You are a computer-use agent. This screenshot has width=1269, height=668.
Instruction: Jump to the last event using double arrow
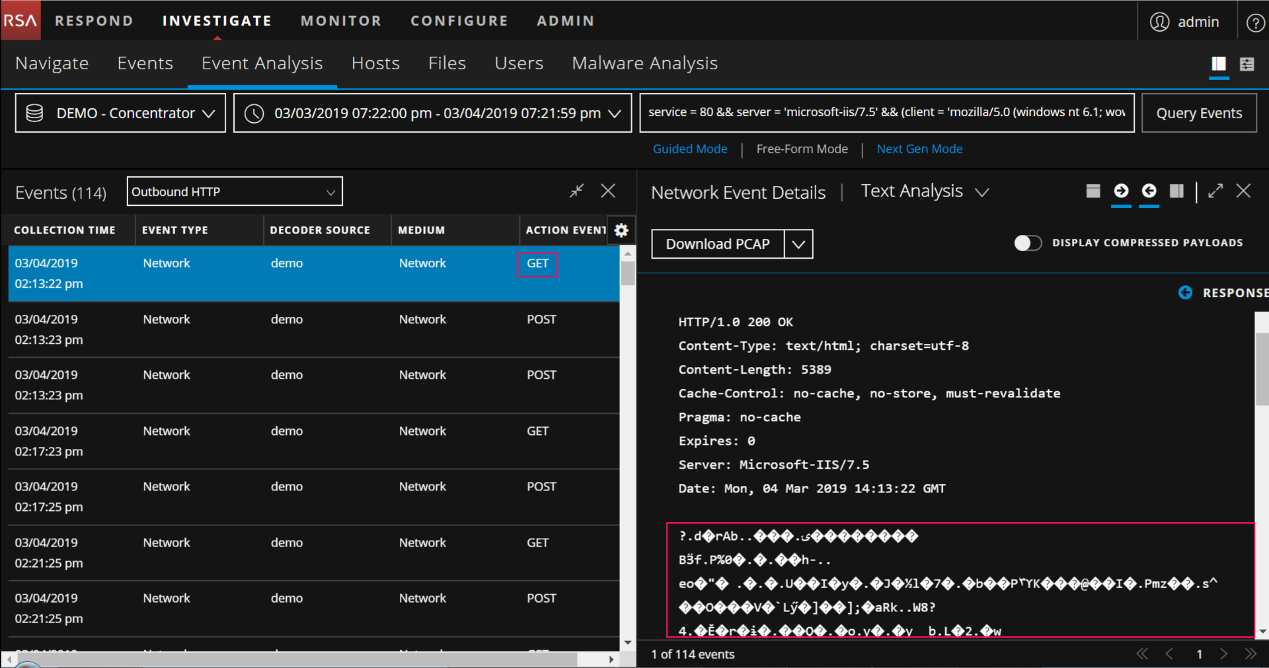(1250, 653)
